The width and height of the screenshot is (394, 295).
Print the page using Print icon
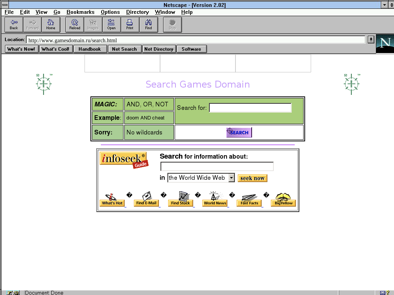coord(130,25)
